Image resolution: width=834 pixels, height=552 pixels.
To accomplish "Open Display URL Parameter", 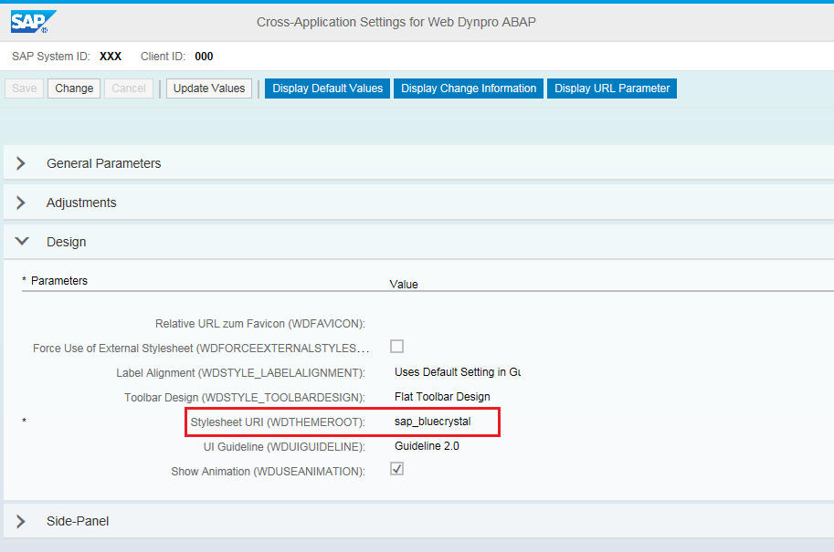I will 612,89.
